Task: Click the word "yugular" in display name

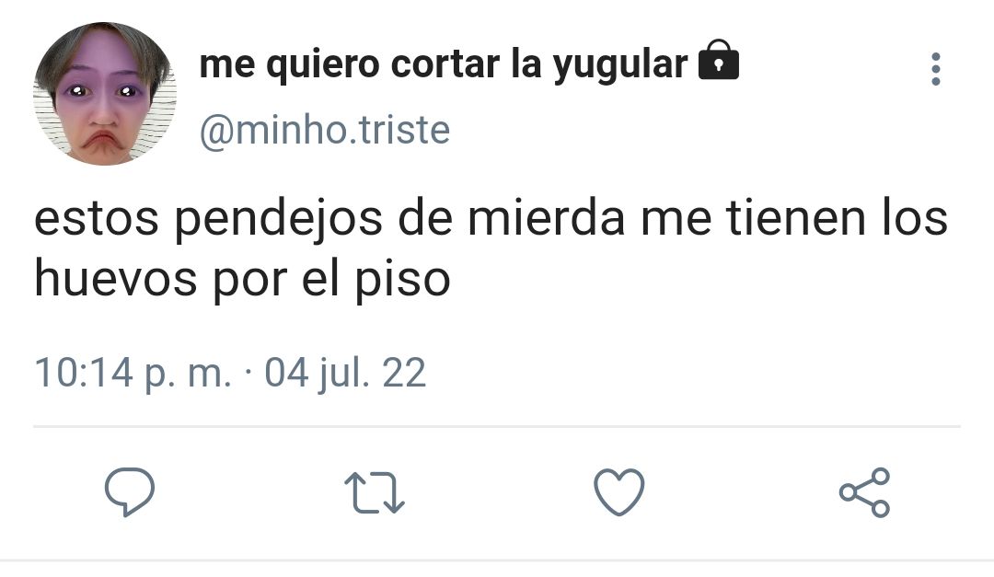Action: tap(620, 66)
